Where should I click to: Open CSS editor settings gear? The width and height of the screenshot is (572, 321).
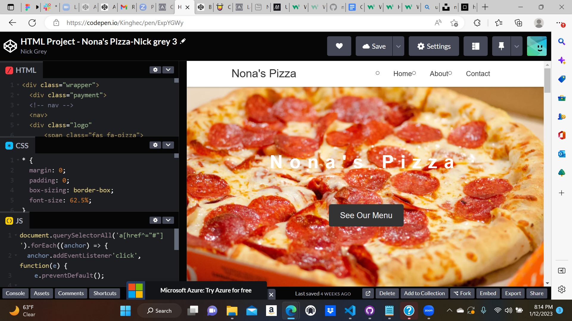pyautogui.click(x=155, y=145)
